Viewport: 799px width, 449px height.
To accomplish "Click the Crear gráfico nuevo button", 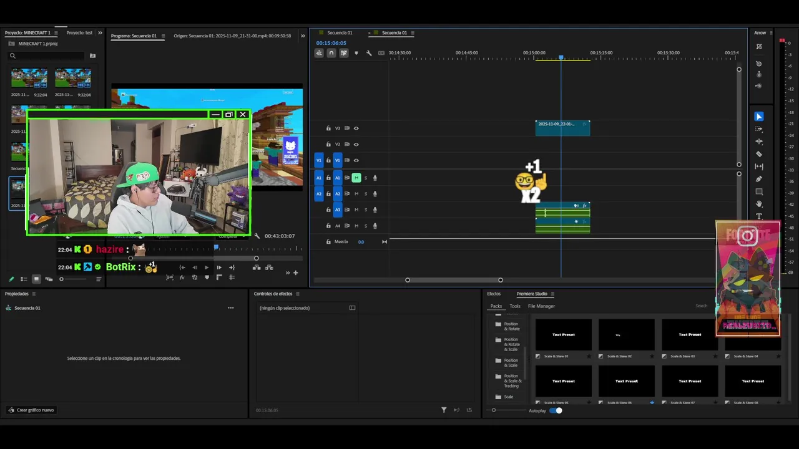I will [31, 410].
